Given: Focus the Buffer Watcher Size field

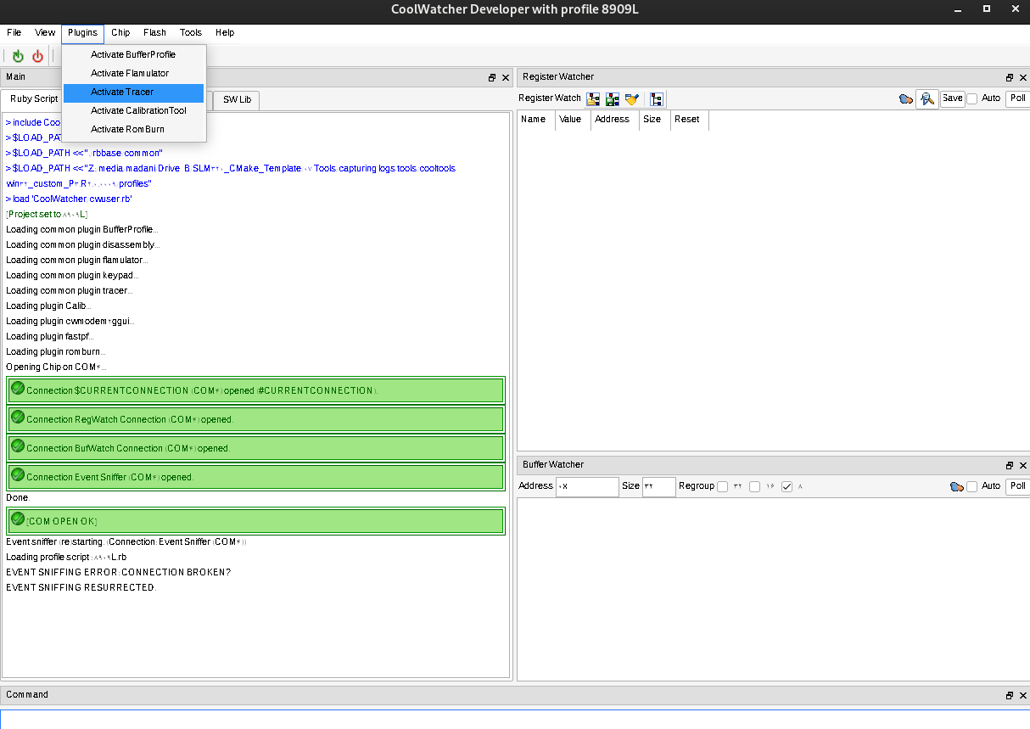Looking at the screenshot, I should pyautogui.click(x=659, y=486).
